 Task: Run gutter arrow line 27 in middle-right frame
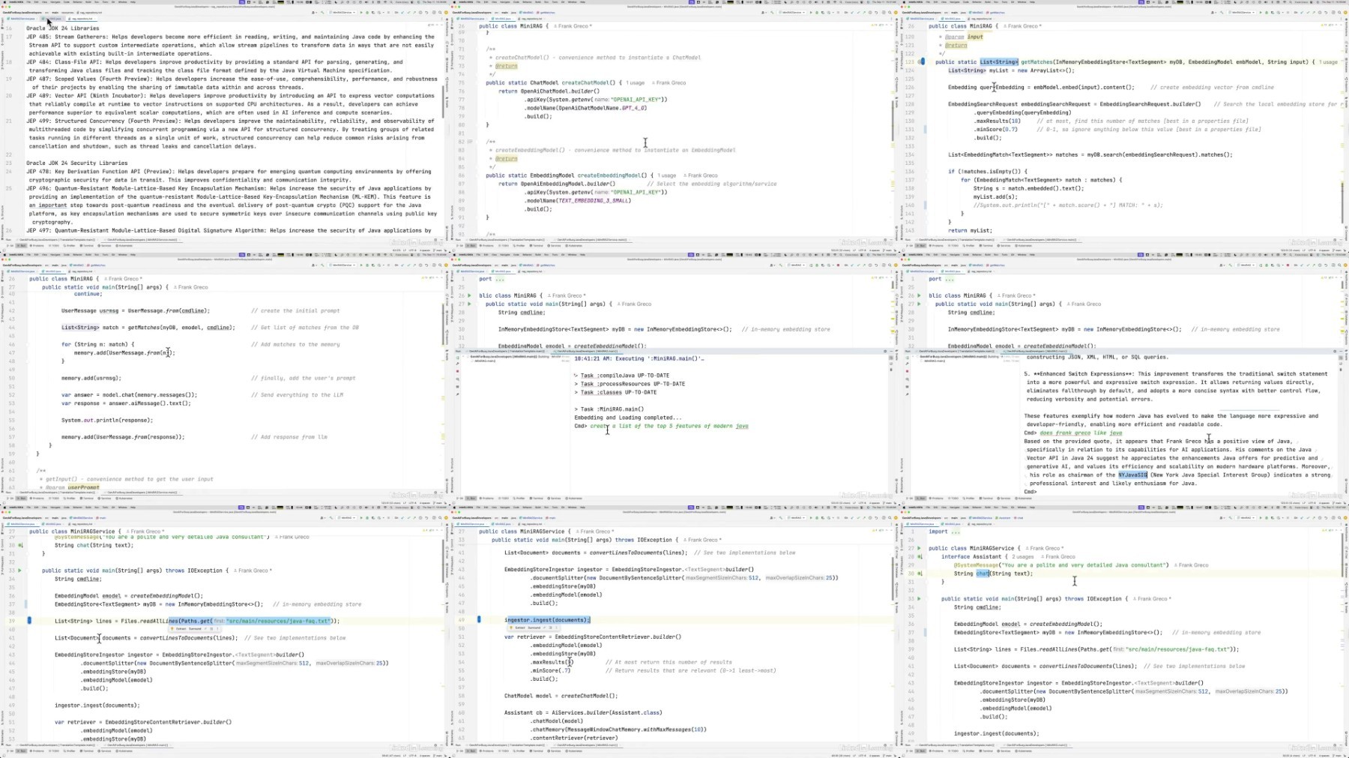920,304
